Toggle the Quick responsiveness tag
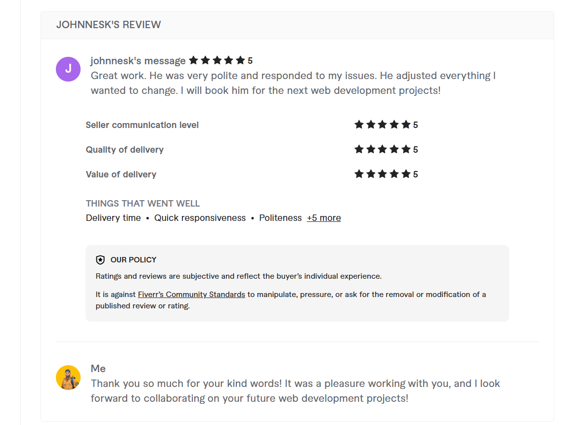Screen dimensions: 568x425 pos(200,218)
